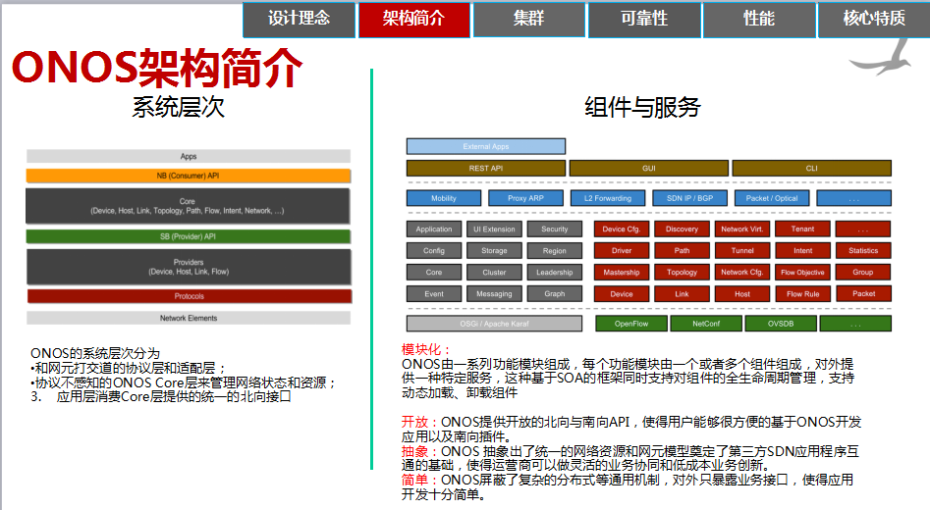The height and width of the screenshot is (510, 930).
Task: Click the red Packet box
Action: [863, 293]
